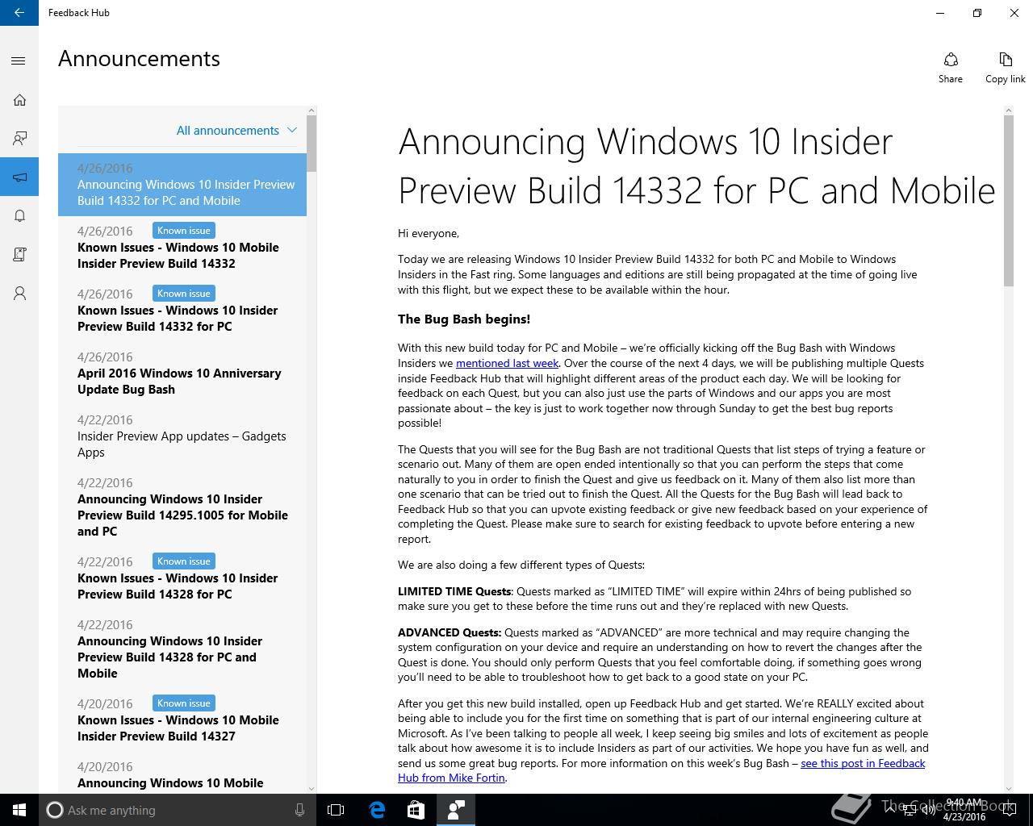Click the taskbar clock showing 9:40 AM

964,810
